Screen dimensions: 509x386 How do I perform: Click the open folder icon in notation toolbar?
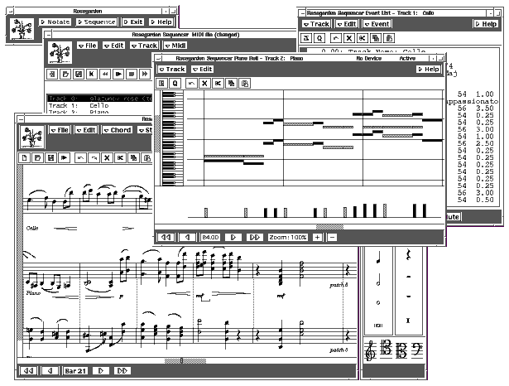(x=37, y=158)
